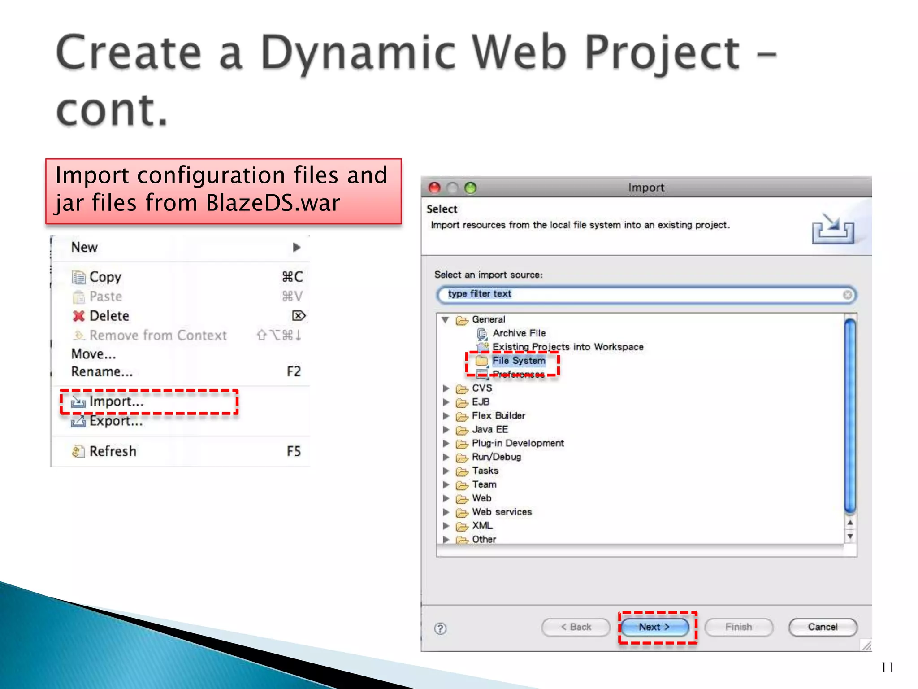Select Existing Projects into Workspace

[x=568, y=347]
